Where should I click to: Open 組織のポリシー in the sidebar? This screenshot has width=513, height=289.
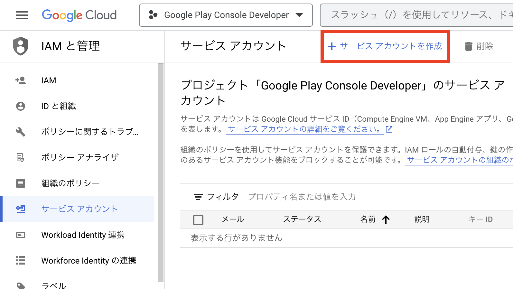pyautogui.click(x=77, y=183)
